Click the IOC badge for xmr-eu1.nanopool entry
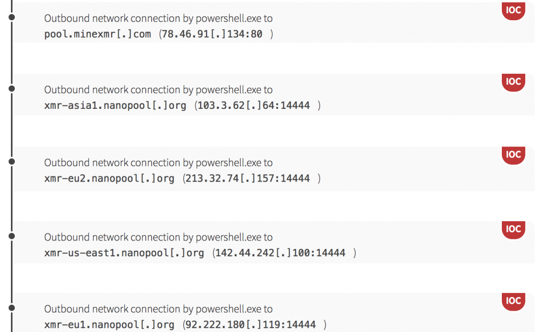The width and height of the screenshot is (537, 332). 513,301
